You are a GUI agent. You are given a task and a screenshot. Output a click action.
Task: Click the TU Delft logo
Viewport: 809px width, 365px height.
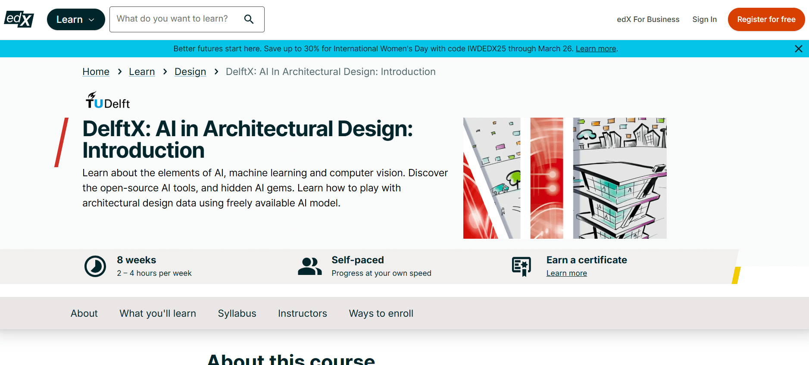107,100
